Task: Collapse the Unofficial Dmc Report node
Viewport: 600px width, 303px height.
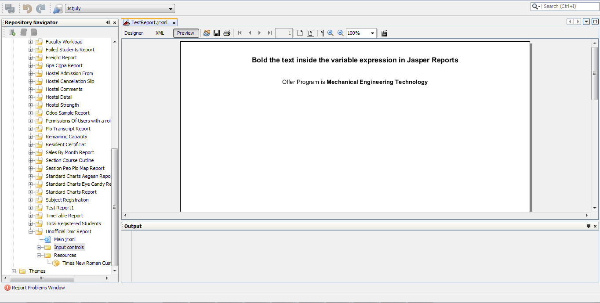Action: pyautogui.click(x=29, y=231)
